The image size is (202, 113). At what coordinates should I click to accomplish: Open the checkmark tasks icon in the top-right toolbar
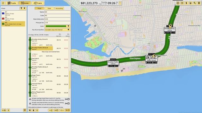click(x=191, y=3)
